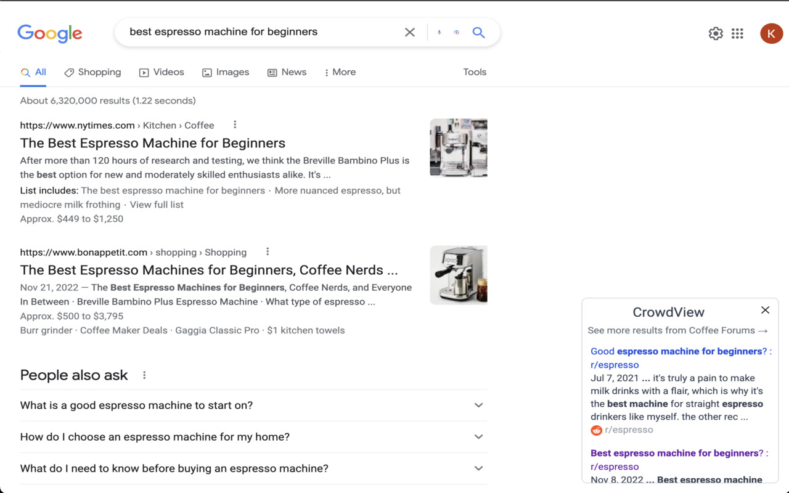Click gray r/espresso source label
The height and width of the screenshot is (493, 789).
point(629,430)
